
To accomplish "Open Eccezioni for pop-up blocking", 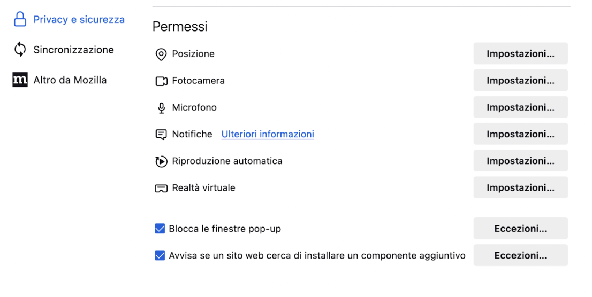I will pos(520,229).
